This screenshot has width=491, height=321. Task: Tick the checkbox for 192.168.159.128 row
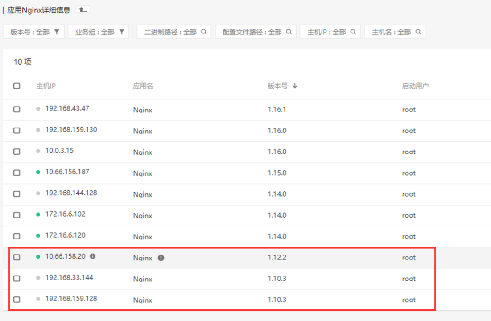point(17,300)
